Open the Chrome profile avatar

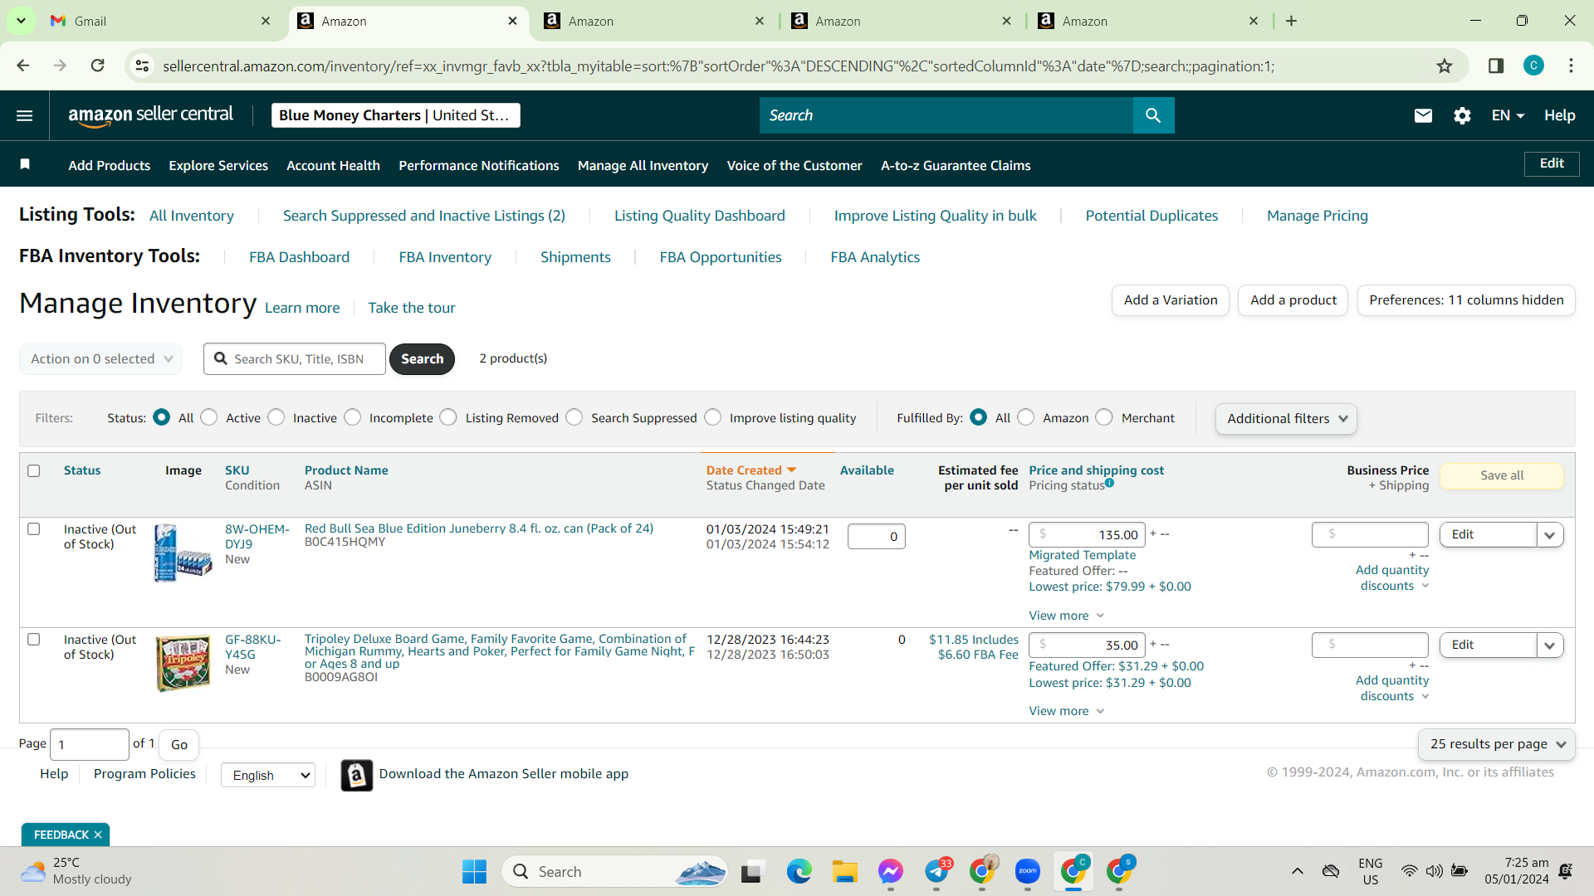click(1533, 66)
